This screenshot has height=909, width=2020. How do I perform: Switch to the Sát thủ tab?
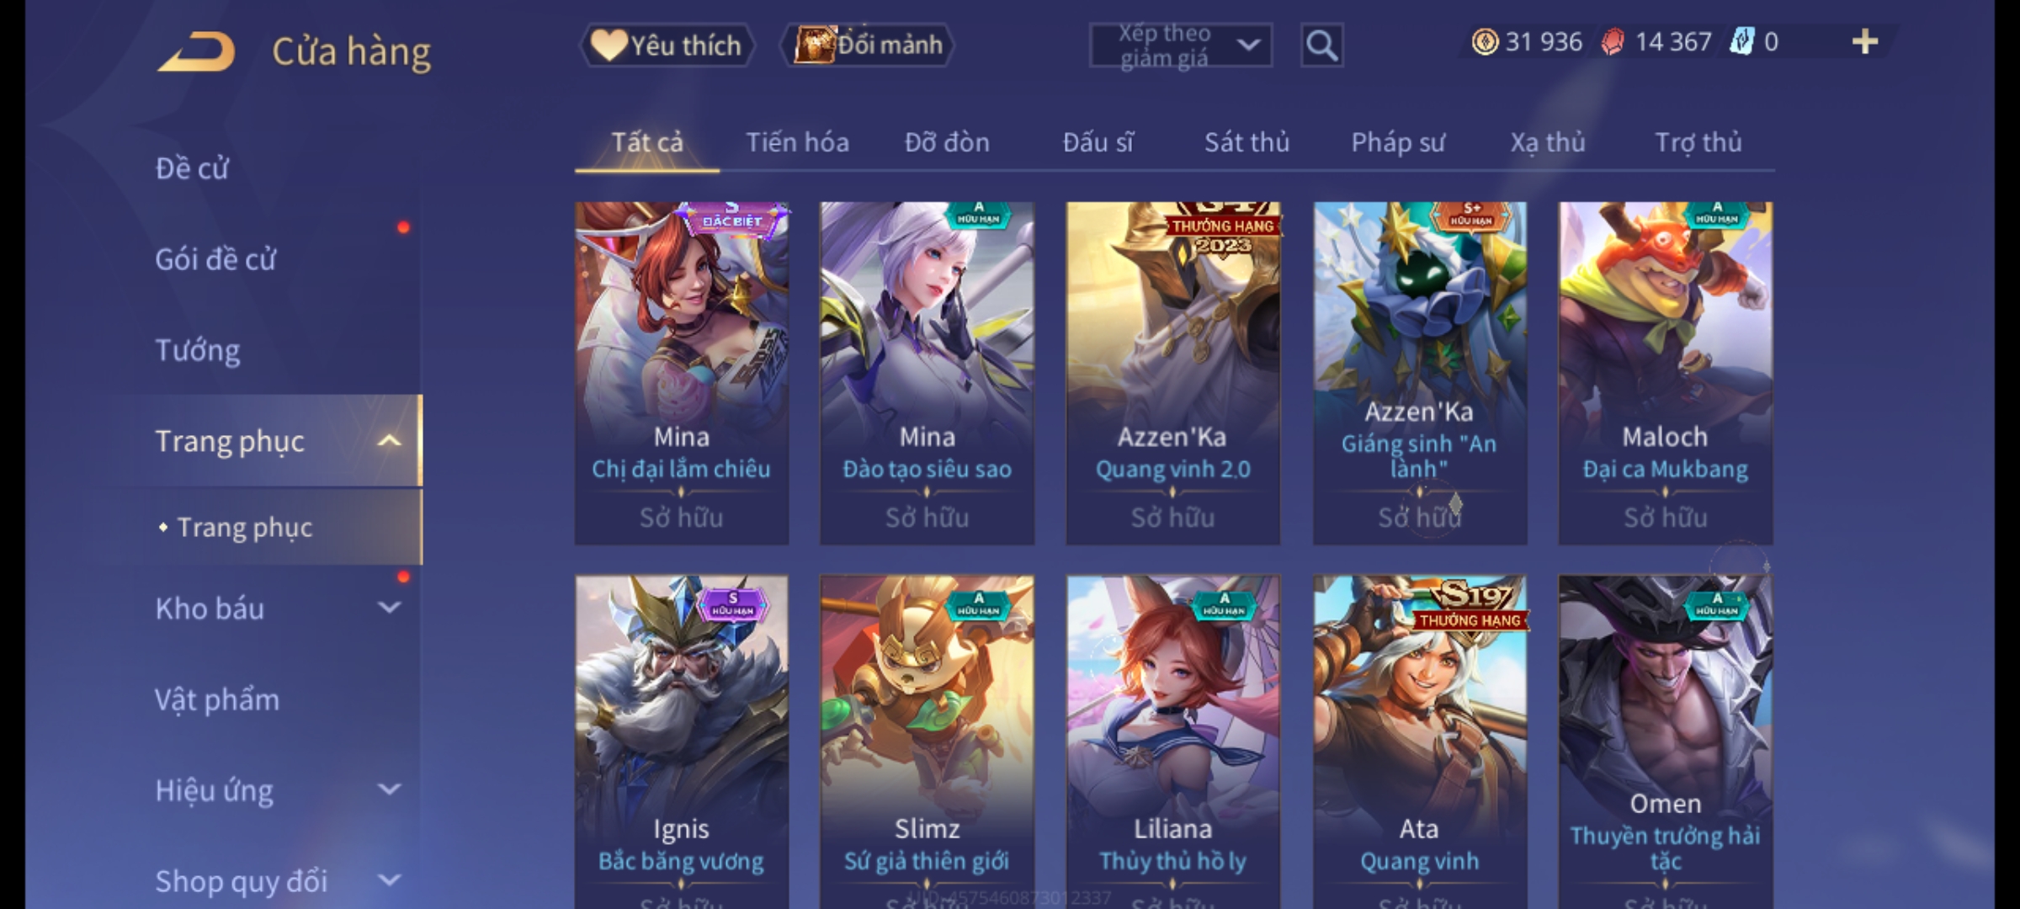tap(1247, 142)
